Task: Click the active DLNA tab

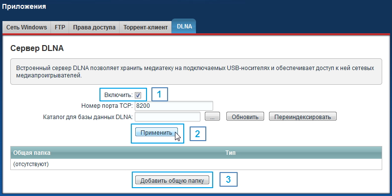Action: [x=184, y=27]
